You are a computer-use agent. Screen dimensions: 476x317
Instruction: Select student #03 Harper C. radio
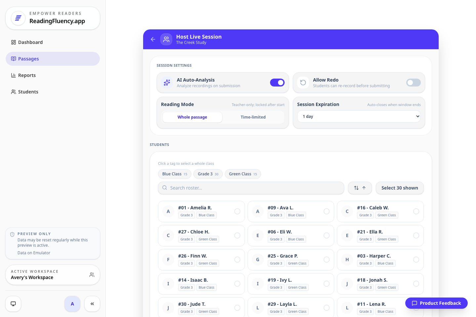(x=416, y=260)
